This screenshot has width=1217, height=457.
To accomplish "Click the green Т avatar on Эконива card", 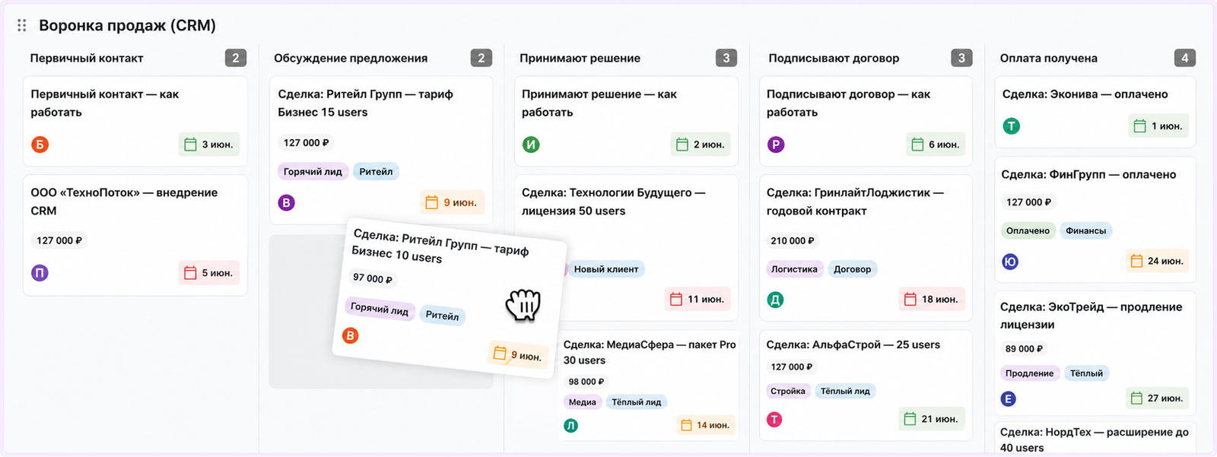I will pyautogui.click(x=1011, y=126).
